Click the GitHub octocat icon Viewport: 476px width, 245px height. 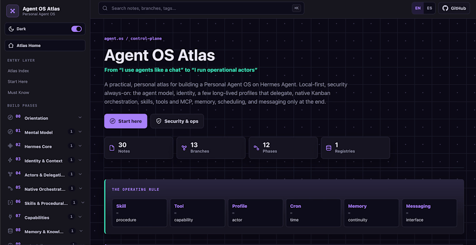(x=445, y=8)
